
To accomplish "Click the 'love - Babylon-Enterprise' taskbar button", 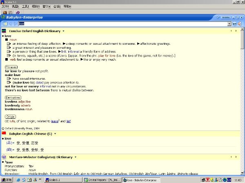I will (x=141, y=180).
